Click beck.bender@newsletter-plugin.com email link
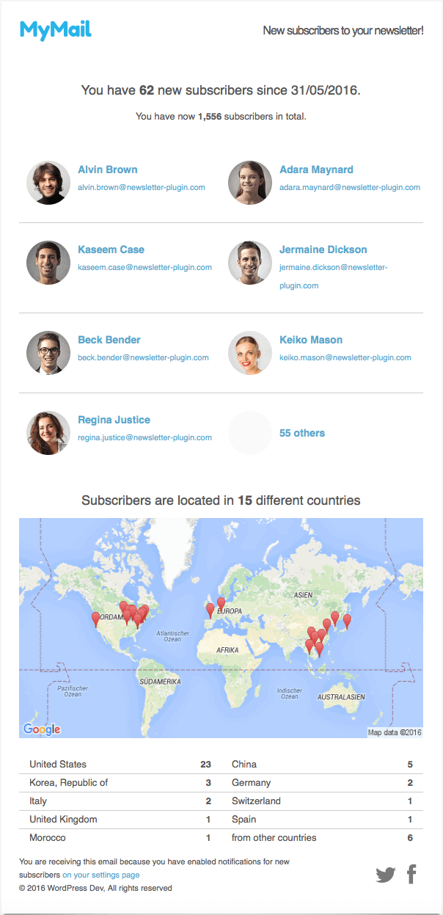Image resolution: width=443 pixels, height=915 pixels. pyautogui.click(x=143, y=357)
